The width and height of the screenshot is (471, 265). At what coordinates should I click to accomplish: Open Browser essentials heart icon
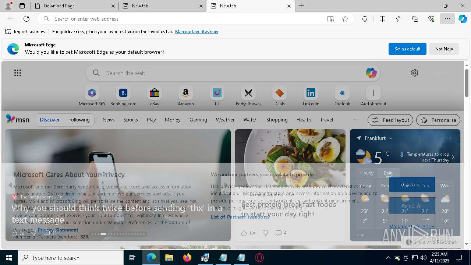click(431, 19)
